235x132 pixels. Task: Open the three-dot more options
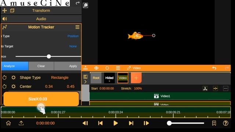[225, 88]
